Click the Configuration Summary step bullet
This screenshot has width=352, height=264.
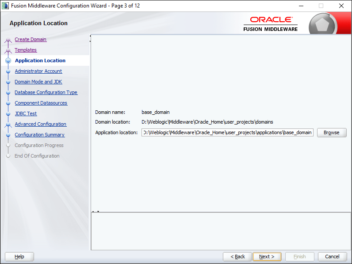point(8,135)
